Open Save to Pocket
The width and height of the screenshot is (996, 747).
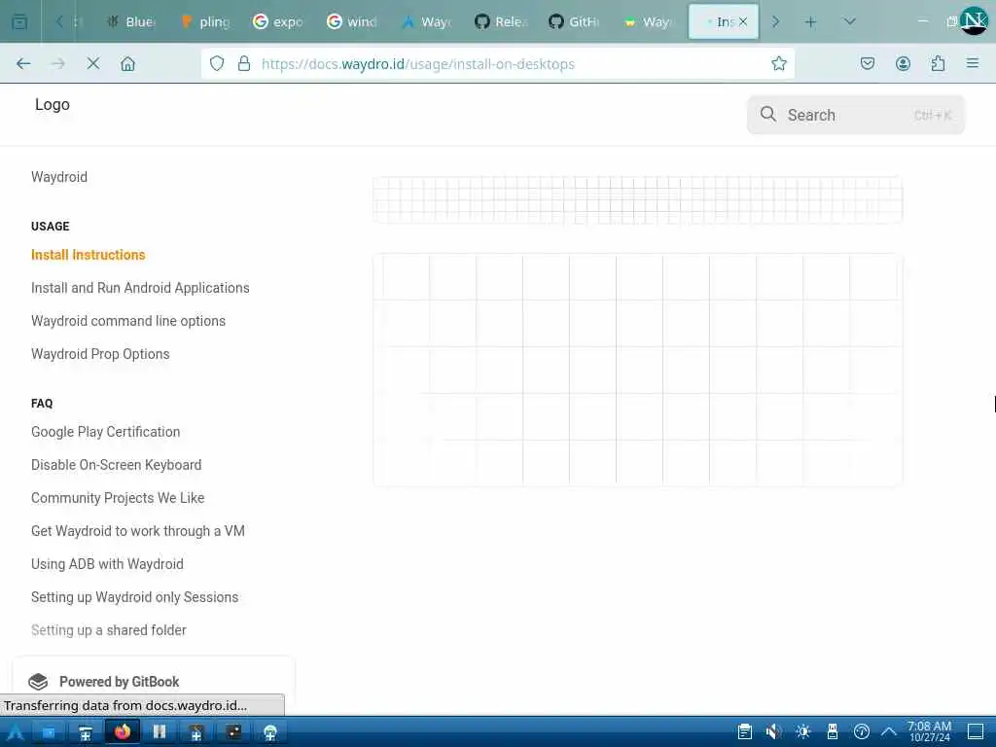tap(867, 63)
